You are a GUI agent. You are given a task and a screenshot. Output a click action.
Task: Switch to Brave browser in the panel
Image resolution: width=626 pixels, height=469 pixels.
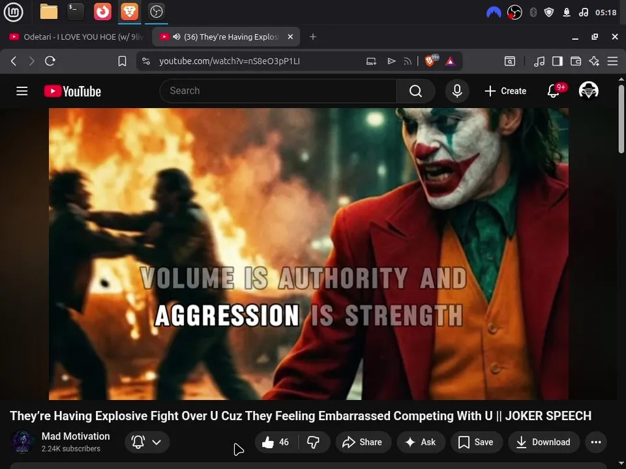click(129, 12)
